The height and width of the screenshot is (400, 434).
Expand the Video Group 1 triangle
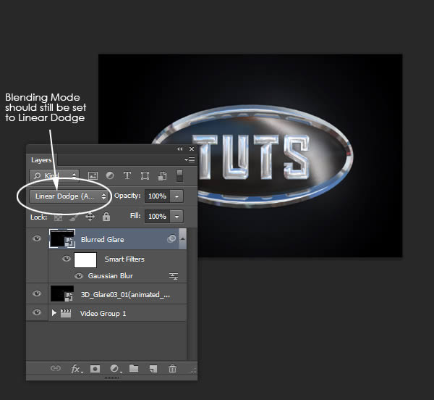tap(54, 313)
